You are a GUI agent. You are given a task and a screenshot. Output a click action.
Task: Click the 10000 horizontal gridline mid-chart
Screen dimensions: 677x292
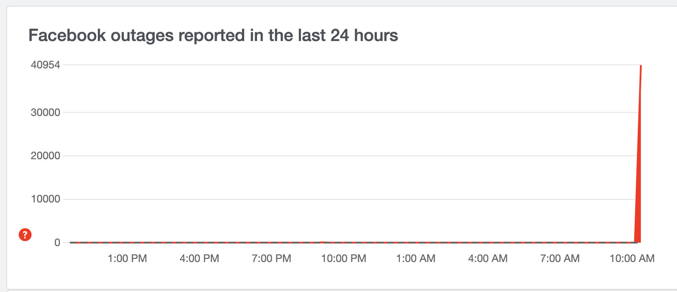353,199
